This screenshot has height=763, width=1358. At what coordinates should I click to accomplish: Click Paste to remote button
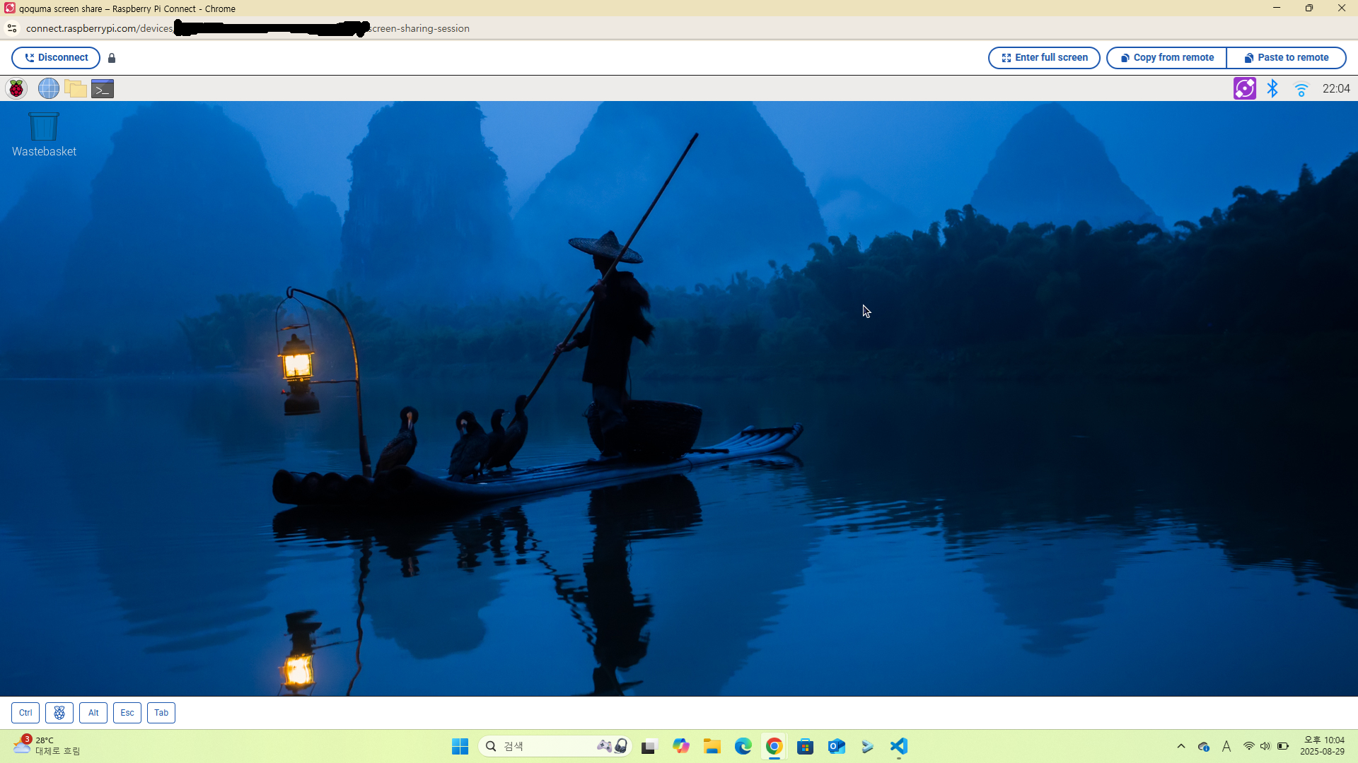pos(1286,58)
